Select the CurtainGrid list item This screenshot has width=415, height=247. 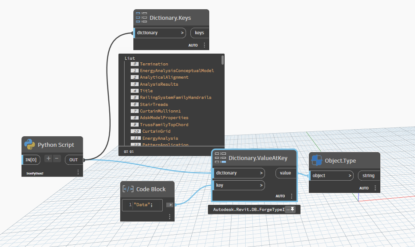pyautogui.click(x=157, y=131)
